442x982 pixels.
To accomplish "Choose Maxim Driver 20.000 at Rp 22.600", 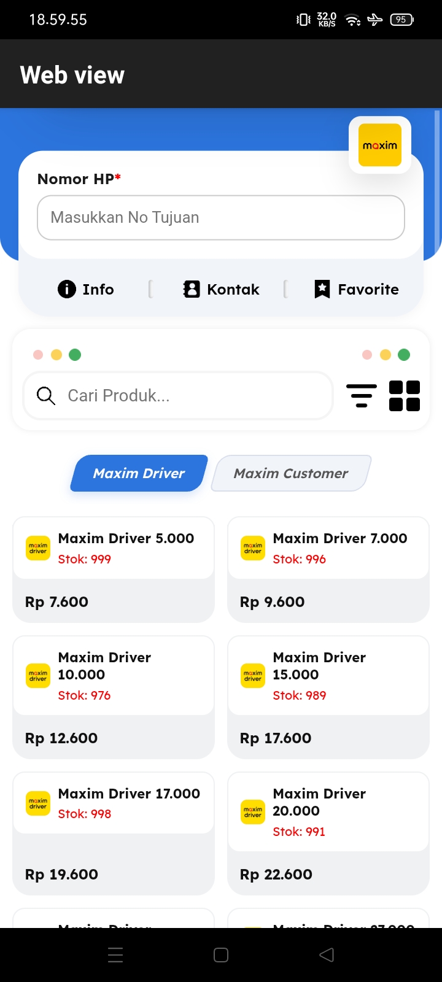I will 328,833.
